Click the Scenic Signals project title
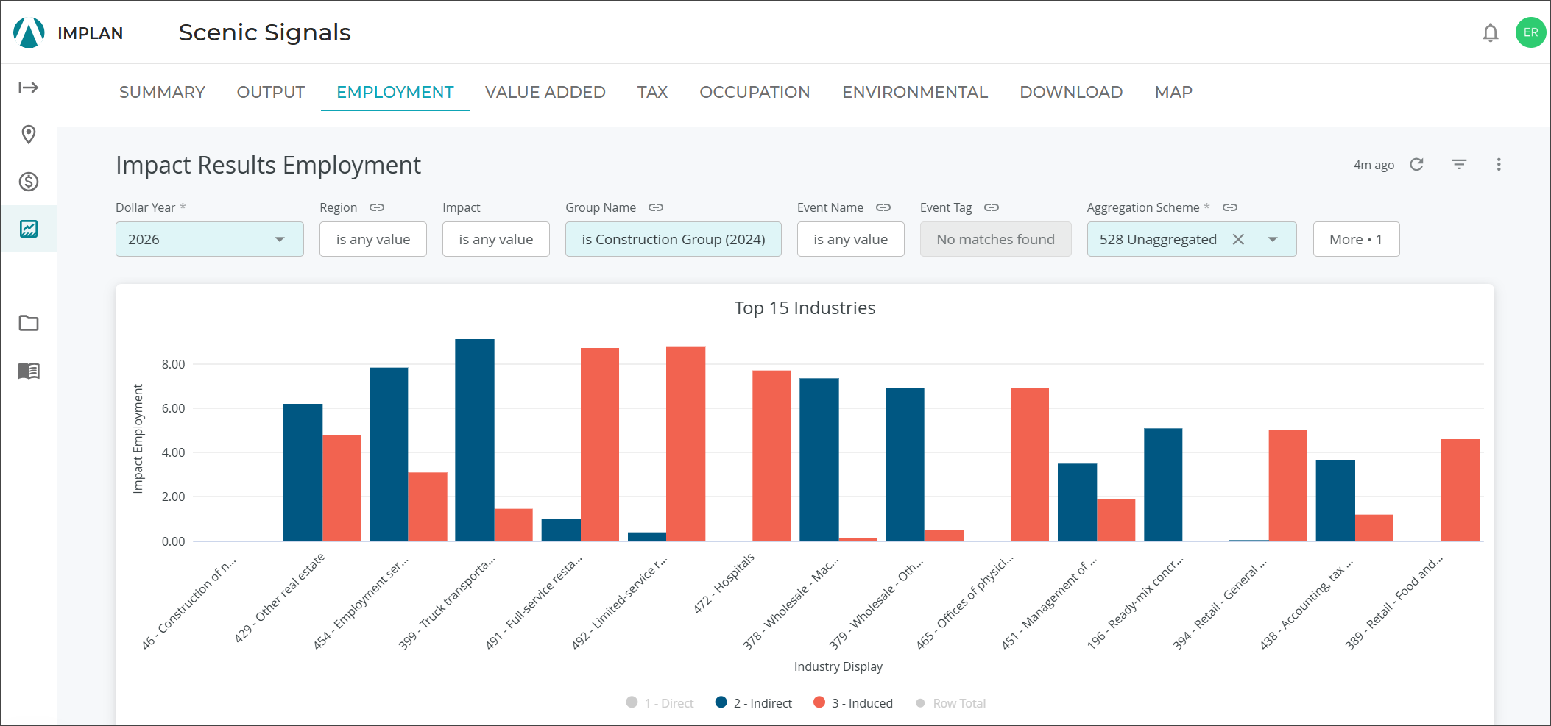This screenshot has height=726, width=1551. click(x=264, y=32)
